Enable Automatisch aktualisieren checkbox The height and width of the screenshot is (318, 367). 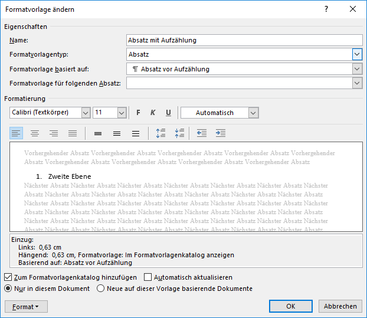148,277
